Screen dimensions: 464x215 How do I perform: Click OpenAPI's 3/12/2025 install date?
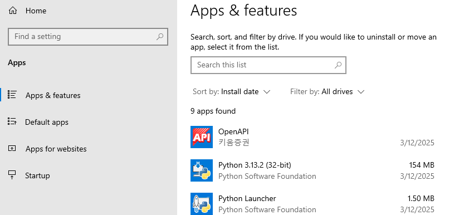(417, 143)
